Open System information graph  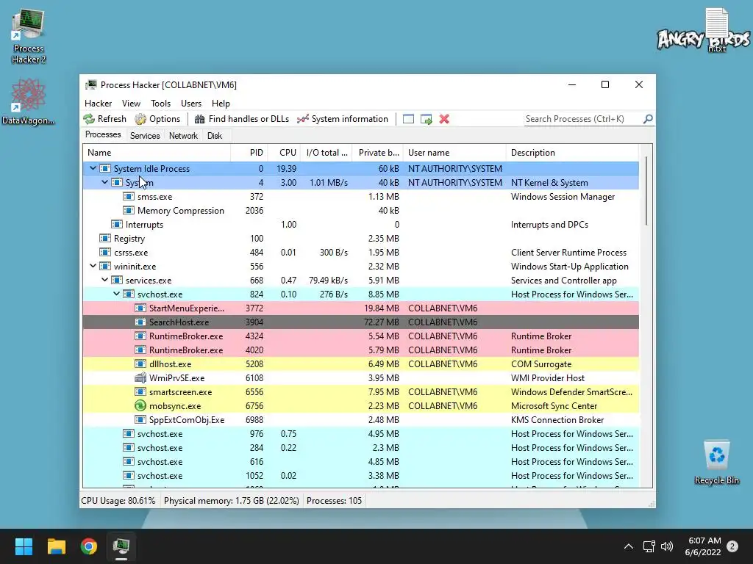pos(343,119)
